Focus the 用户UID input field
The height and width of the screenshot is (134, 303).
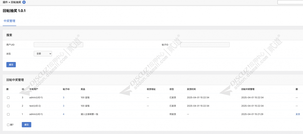point(58,45)
